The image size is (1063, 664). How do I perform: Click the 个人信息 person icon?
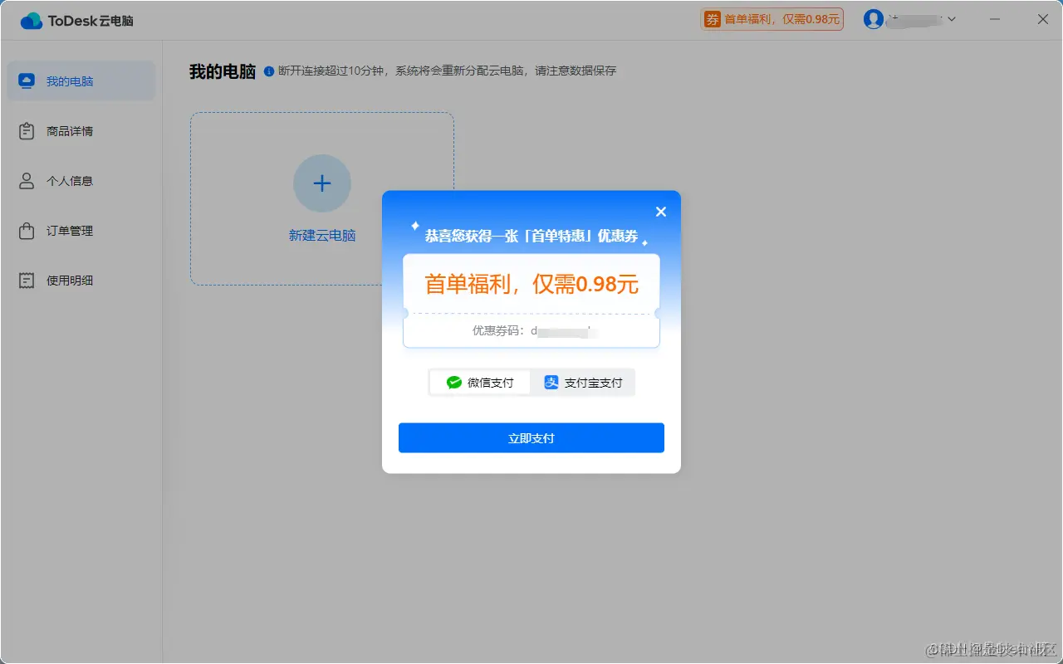click(x=25, y=180)
